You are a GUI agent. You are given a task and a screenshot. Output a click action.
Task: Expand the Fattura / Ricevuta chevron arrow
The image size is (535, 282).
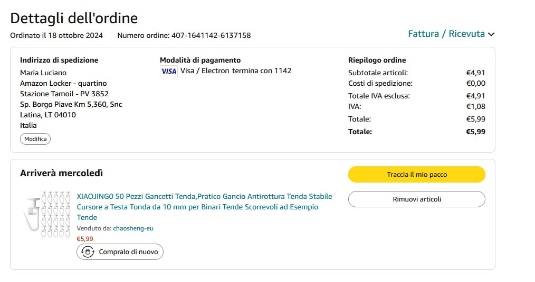tap(491, 34)
